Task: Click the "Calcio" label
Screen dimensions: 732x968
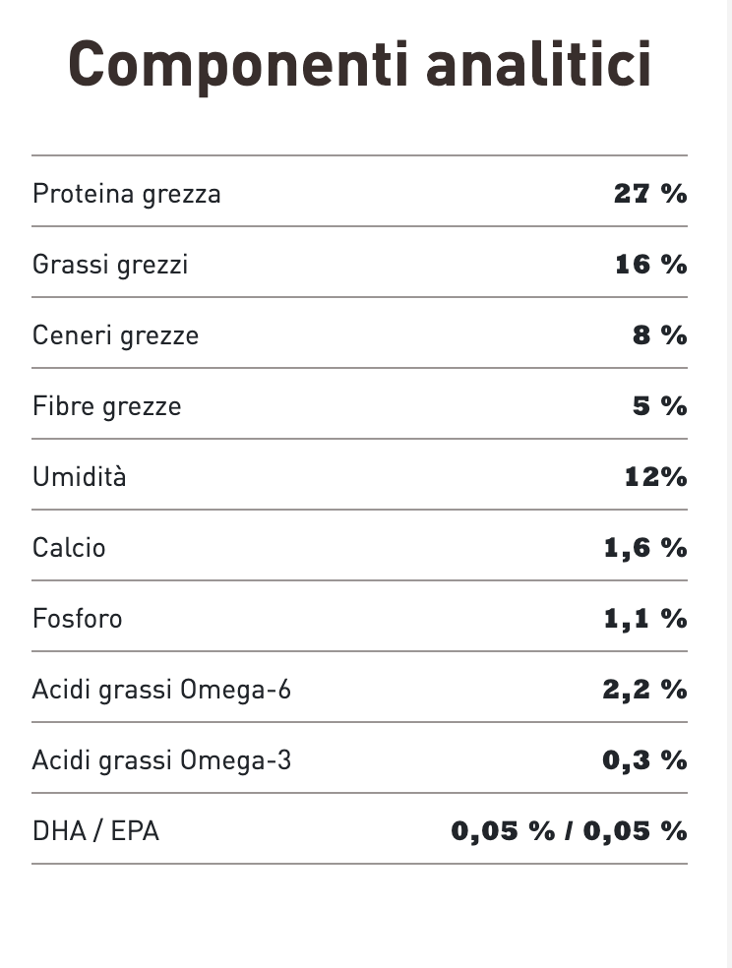Action: tap(69, 548)
